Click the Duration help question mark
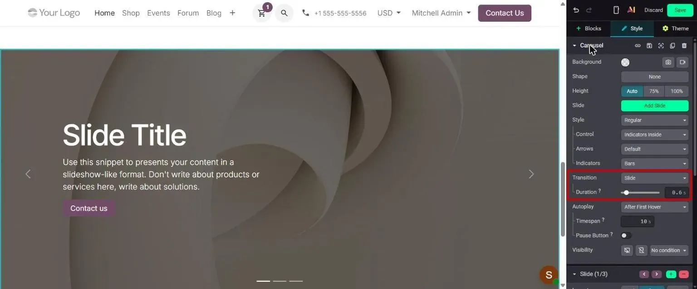697x289 pixels. click(600, 191)
